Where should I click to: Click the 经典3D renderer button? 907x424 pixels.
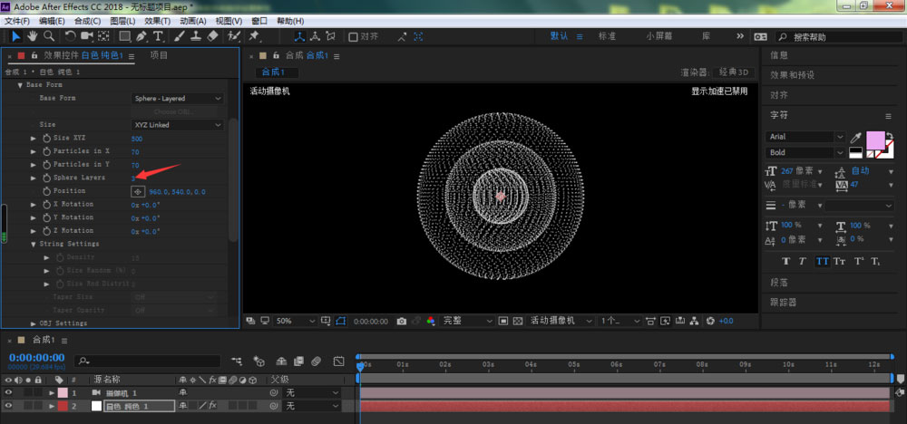pos(733,72)
